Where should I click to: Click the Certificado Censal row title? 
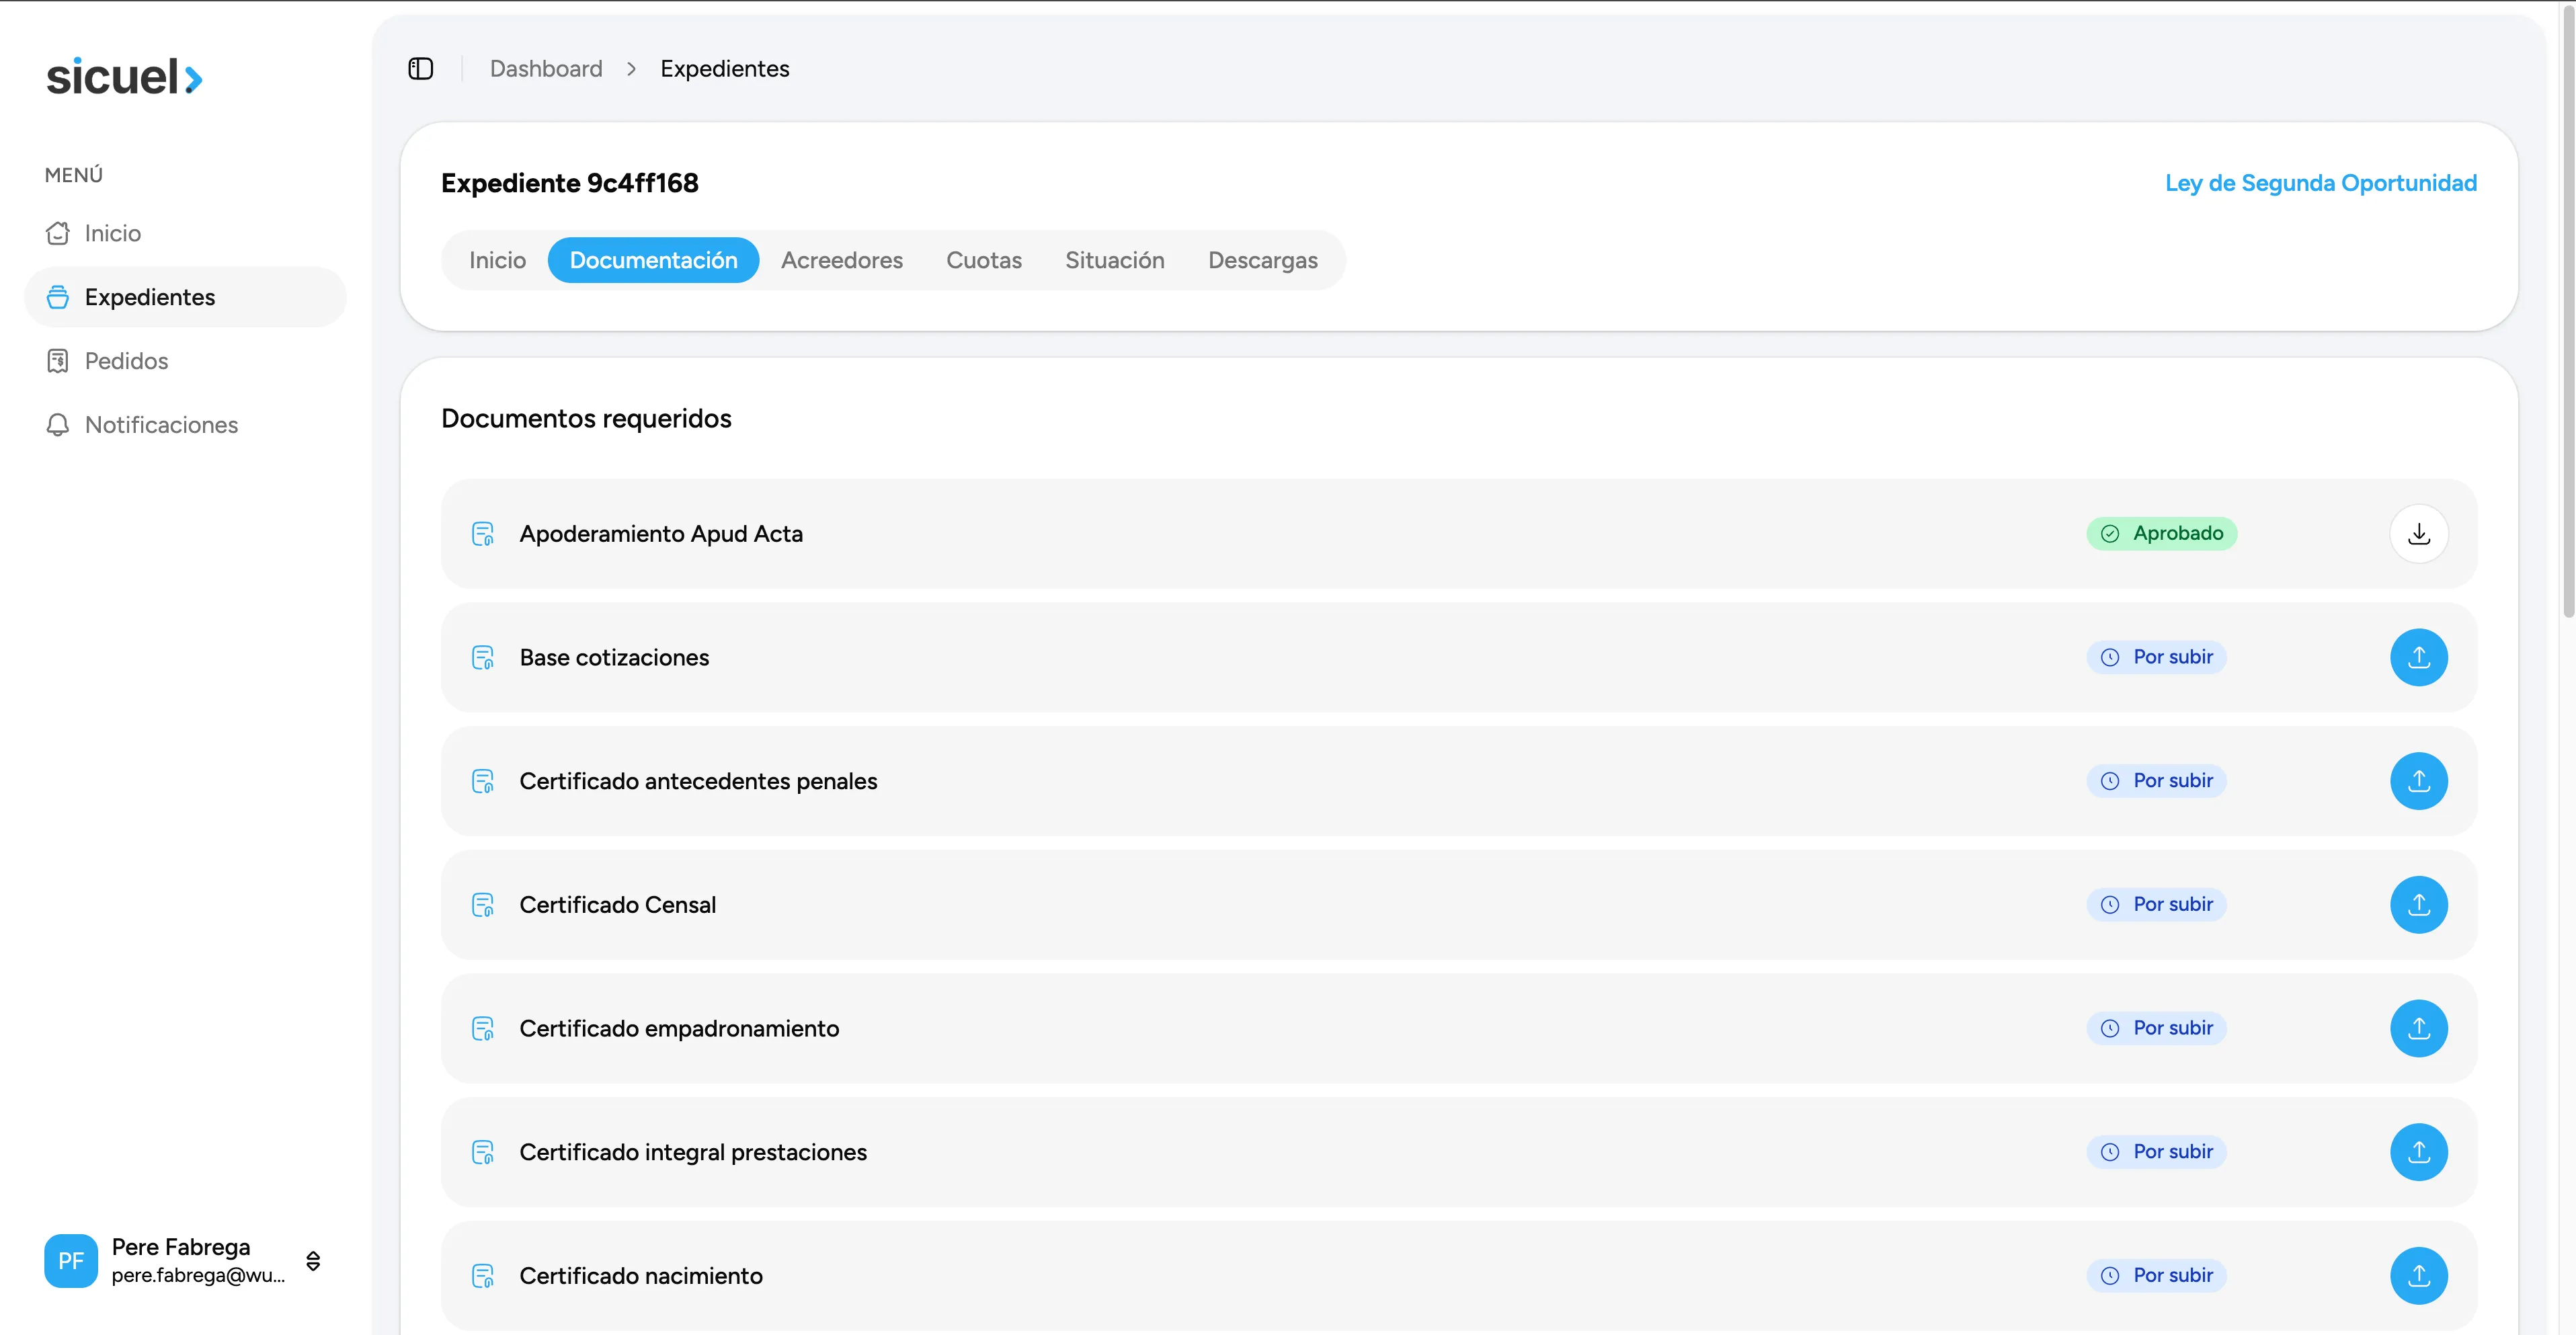(x=617, y=905)
